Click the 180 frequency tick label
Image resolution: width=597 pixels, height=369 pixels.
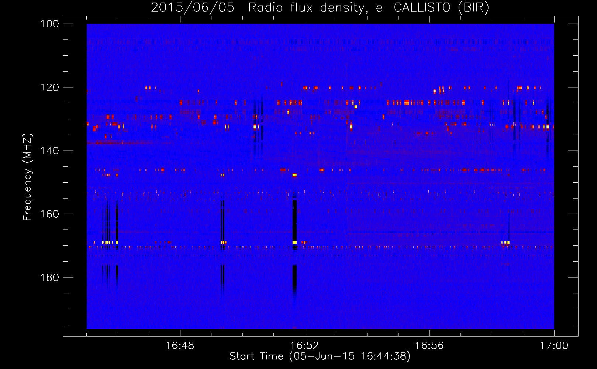[x=50, y=277]
